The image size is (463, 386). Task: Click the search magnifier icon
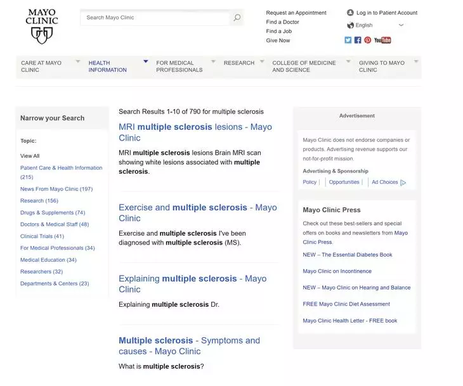(x=237, y=17)
